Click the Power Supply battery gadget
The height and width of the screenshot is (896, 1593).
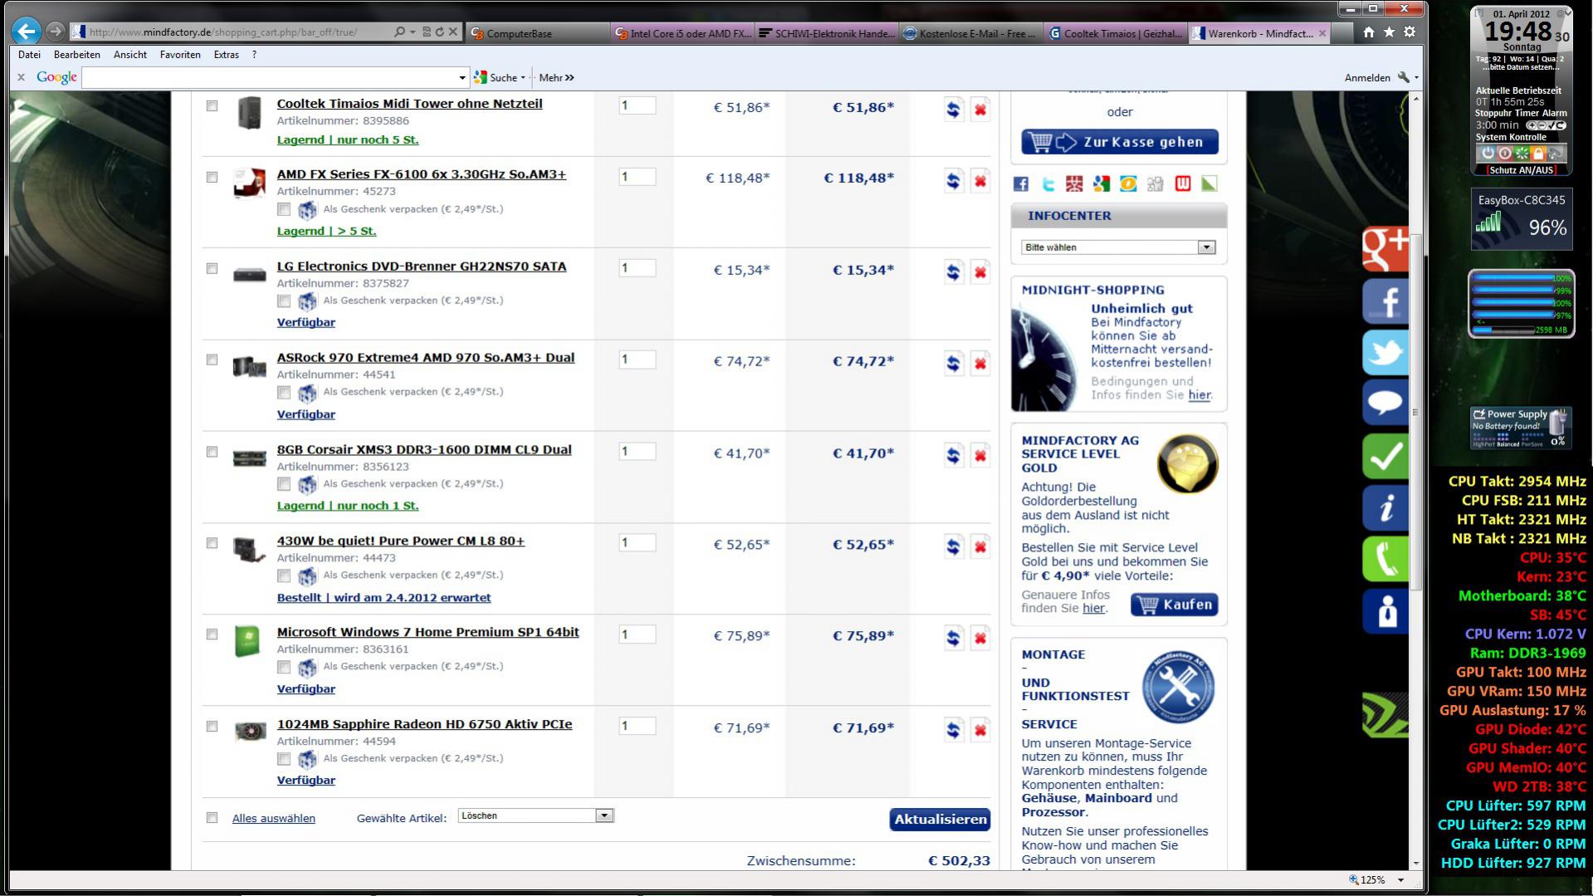tap(1521, 428)
